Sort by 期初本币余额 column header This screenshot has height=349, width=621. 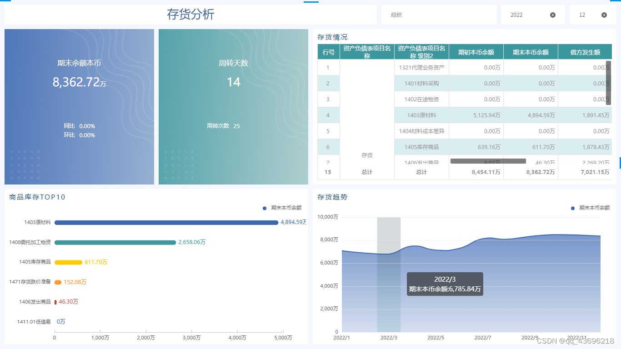click(476, 52)
